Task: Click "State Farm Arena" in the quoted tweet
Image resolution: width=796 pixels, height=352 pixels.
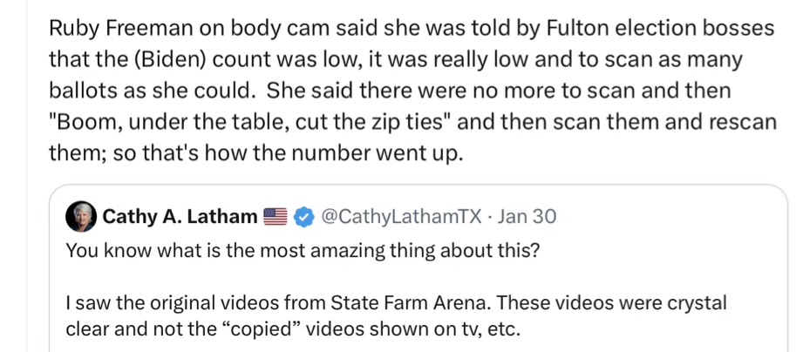Action: [391, 305]
